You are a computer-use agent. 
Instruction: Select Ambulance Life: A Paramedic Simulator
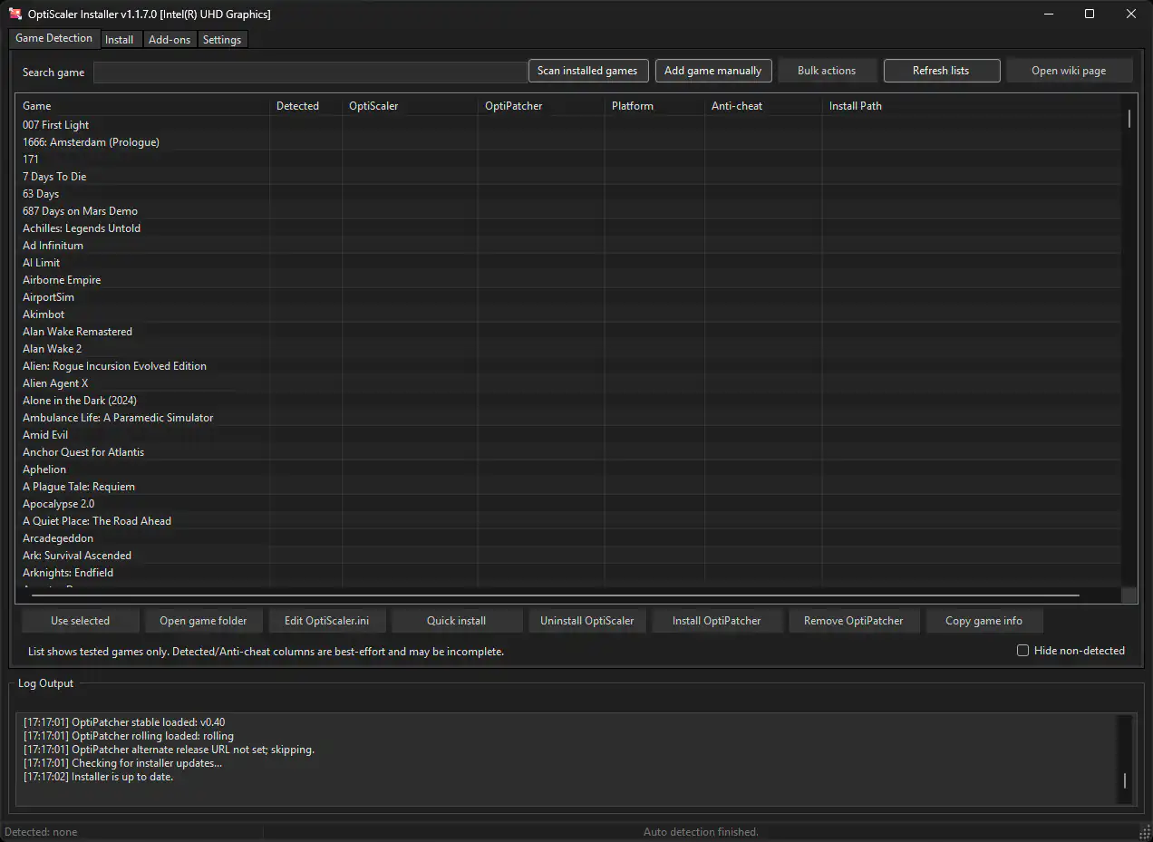(568, 418)
